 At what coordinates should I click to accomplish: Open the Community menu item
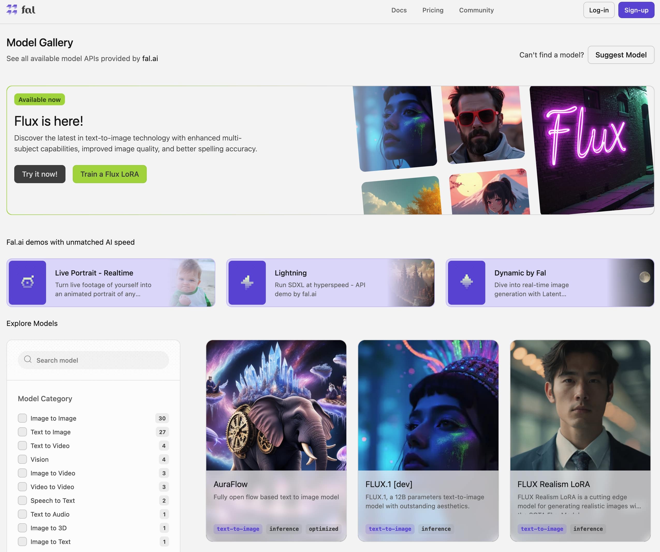(476, 10)
